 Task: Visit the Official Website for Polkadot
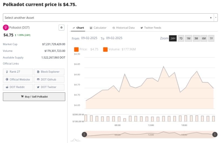point(18,80)
